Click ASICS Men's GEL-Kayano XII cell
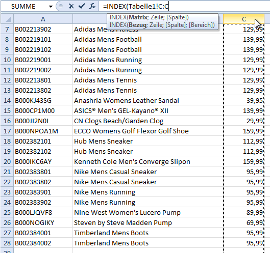270x253 pixels. point(148,110)
